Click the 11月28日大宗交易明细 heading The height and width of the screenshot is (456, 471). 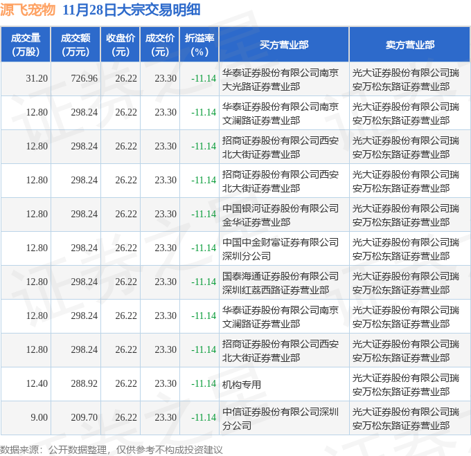[132, 10]
